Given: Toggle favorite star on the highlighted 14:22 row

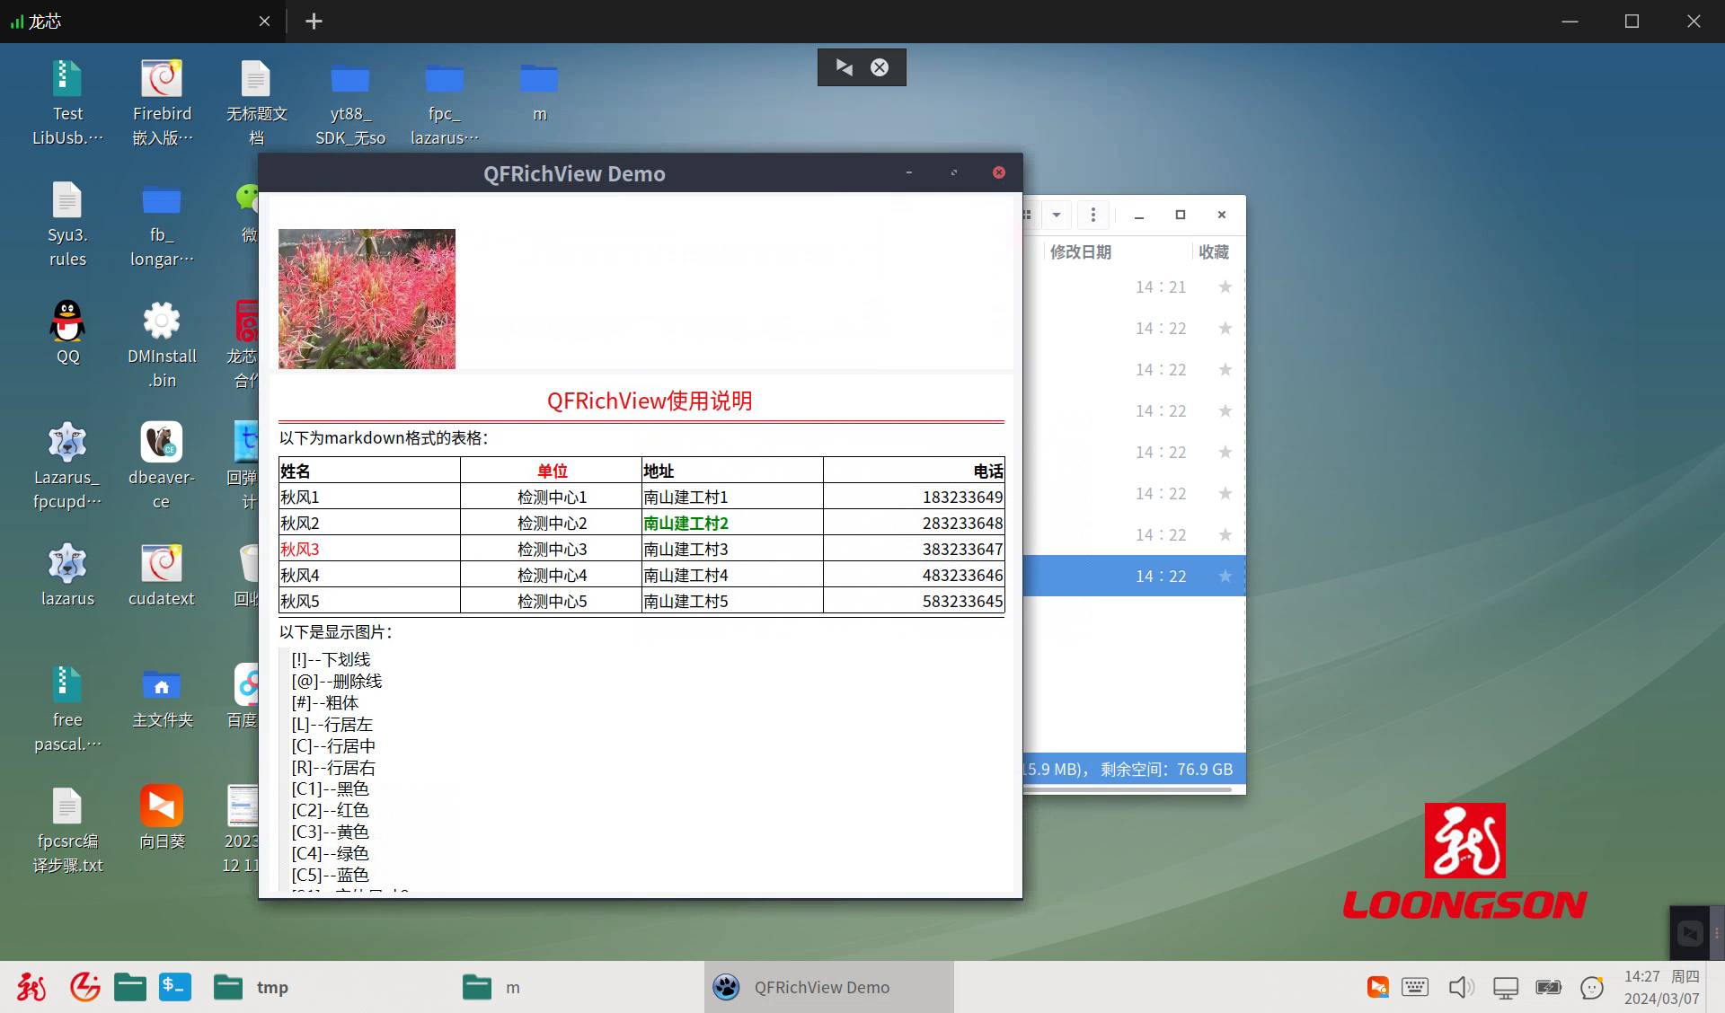Looking at the screenshot, I should click(1225, 576).
